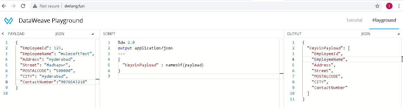Click the output application/json script line
Screen dimensions: 403x108
tap(145, 48)
